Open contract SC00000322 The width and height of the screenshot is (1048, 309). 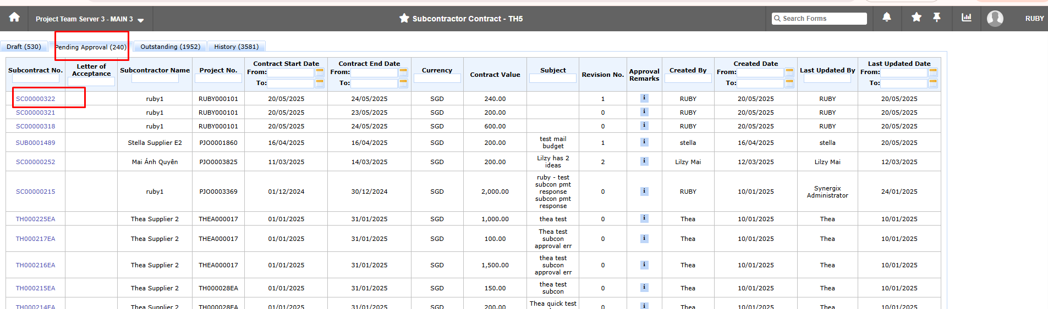click(35, 99)
